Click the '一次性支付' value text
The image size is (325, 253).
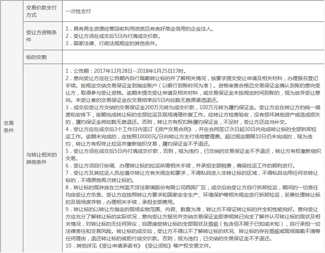pyautogui.click(x=78, y=11)
